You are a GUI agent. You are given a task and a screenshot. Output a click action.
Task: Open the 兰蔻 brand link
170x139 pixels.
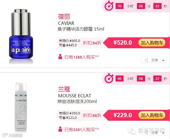(64, 89)
